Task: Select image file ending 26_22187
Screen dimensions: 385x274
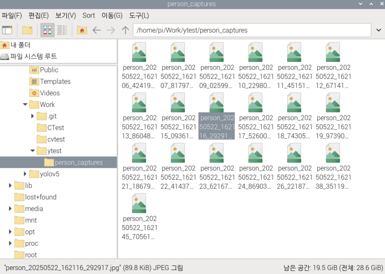Action: coord(294,166)
